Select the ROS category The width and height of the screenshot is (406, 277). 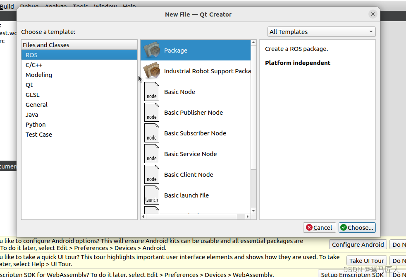[79, 55]
